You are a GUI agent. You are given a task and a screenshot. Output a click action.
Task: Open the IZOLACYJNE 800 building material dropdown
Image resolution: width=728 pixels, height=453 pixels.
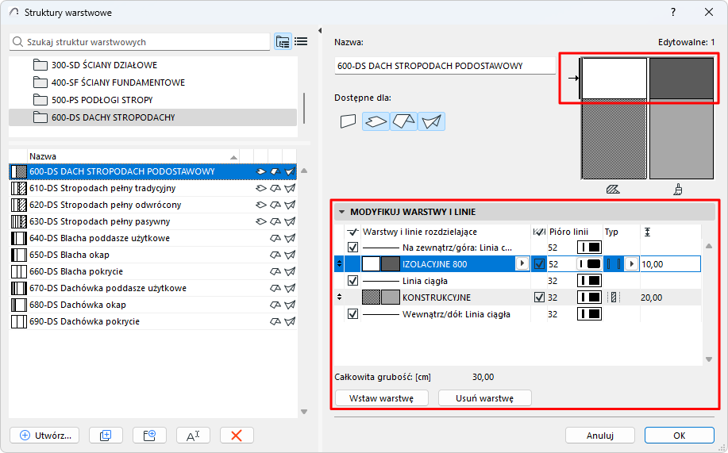click(522, 263)
